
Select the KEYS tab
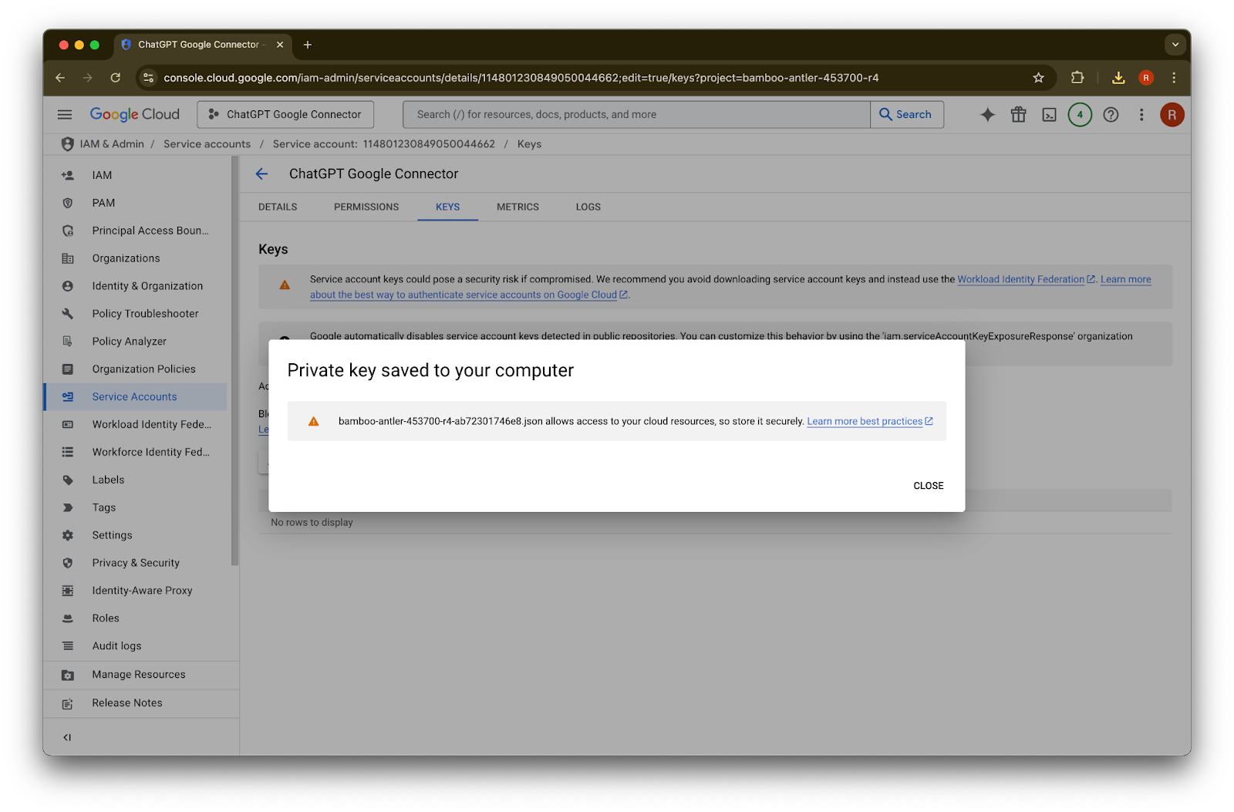pos(447,207)
